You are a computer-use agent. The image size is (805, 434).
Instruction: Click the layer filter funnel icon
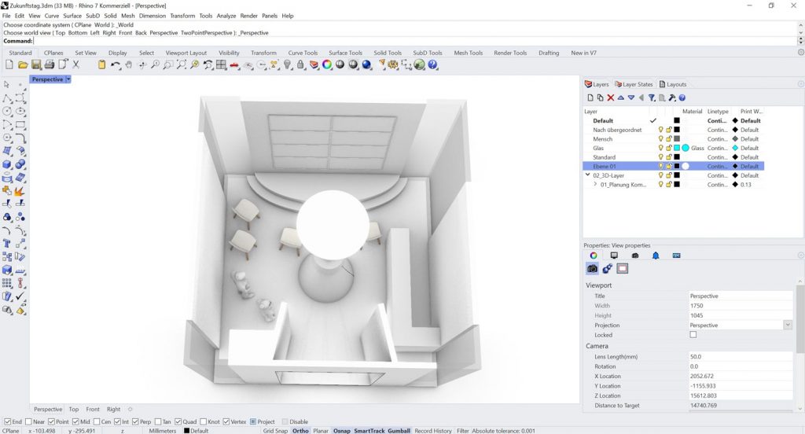tap(652, 97)
